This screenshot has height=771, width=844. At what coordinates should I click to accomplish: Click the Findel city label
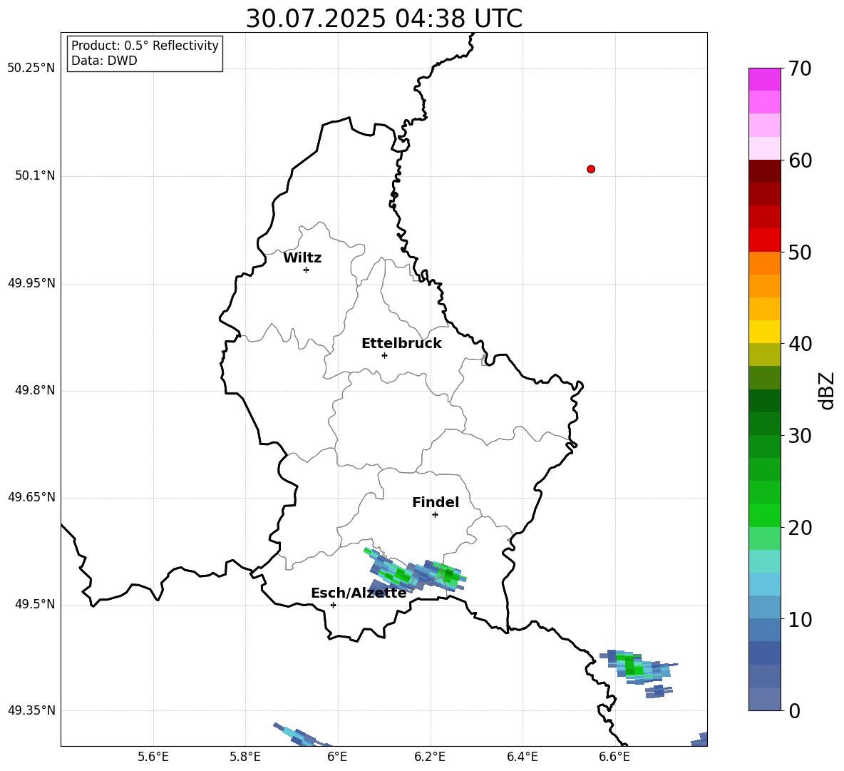[436, 502]
